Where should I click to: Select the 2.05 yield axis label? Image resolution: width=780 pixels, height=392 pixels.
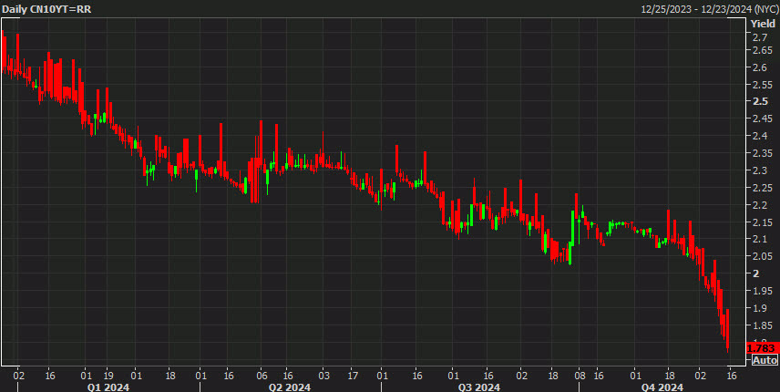(x=763, y=256)
